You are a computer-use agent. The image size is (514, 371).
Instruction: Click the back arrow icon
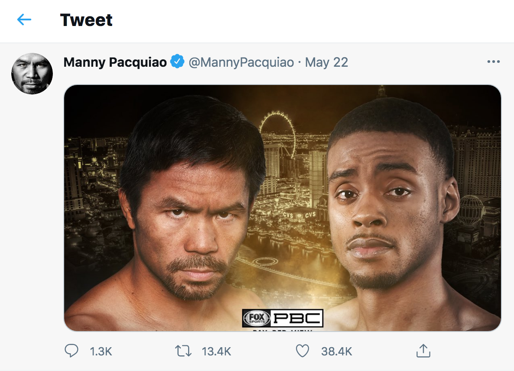[x=24, y=20]
